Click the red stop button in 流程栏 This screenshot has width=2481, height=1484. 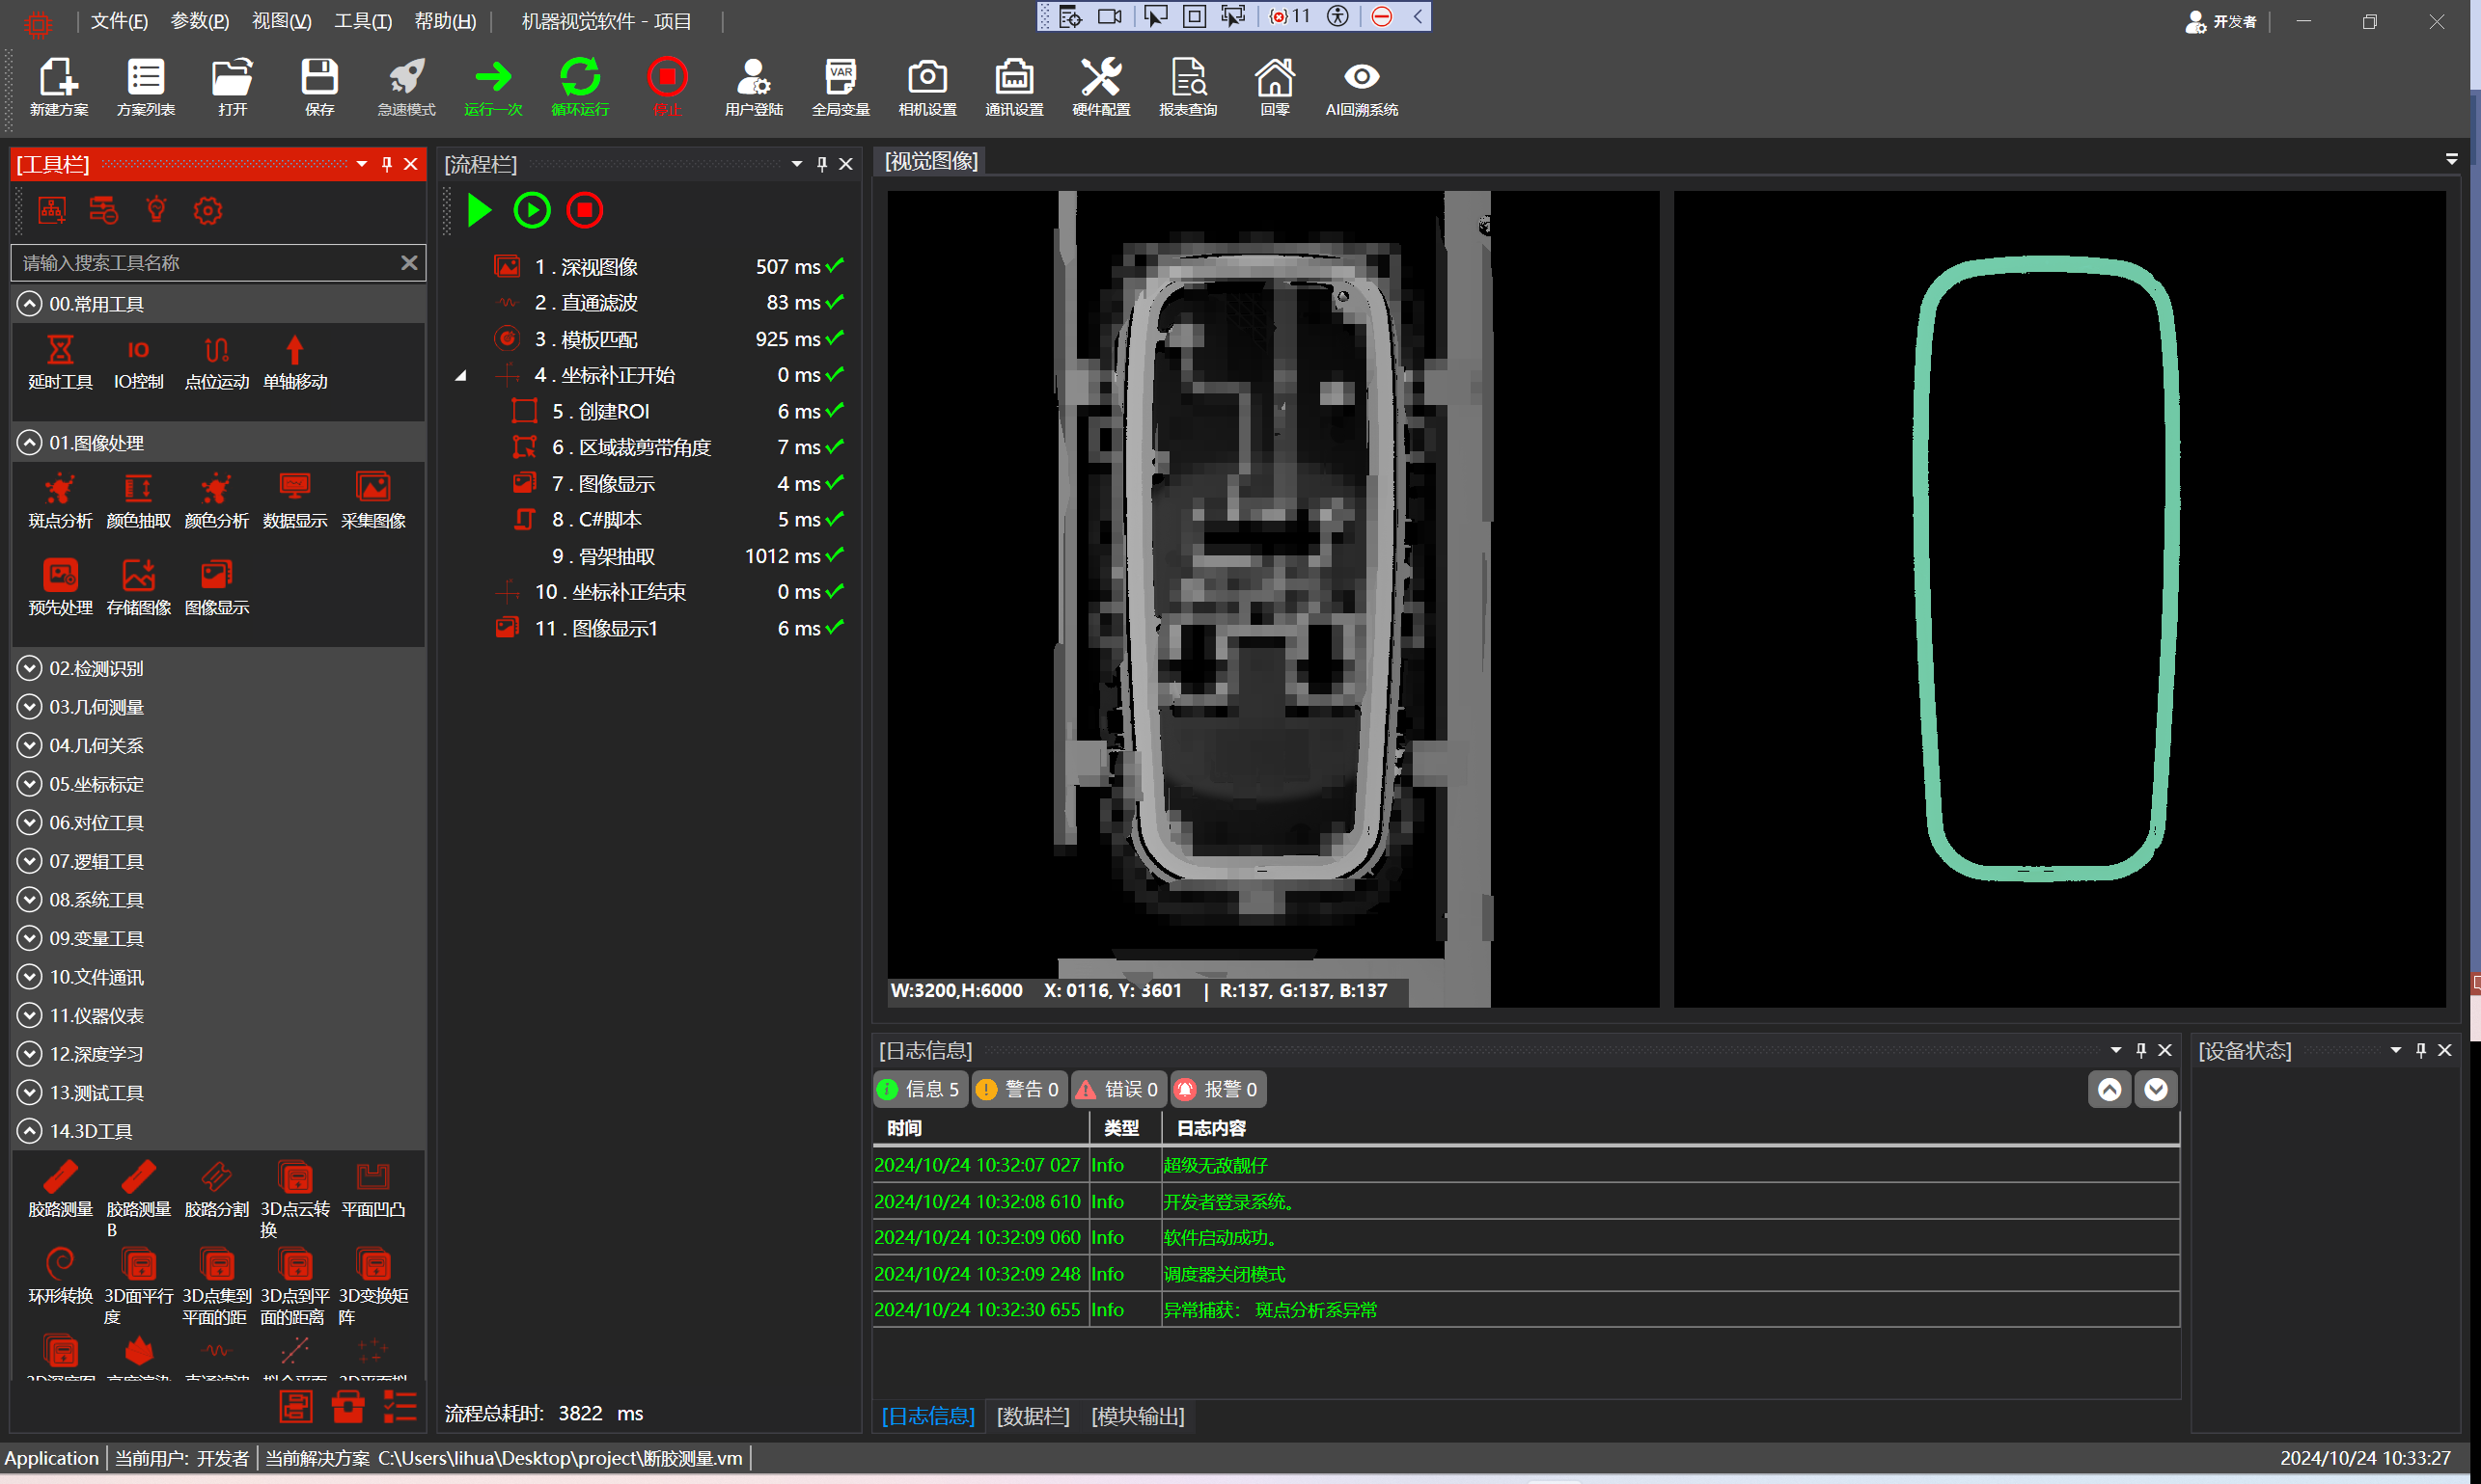(585, 210)
